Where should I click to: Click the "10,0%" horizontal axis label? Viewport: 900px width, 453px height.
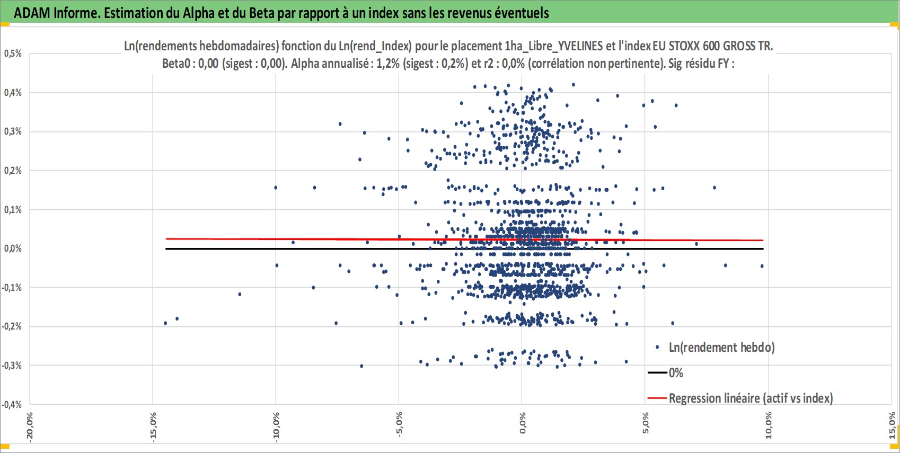click(x=769, y=425)
